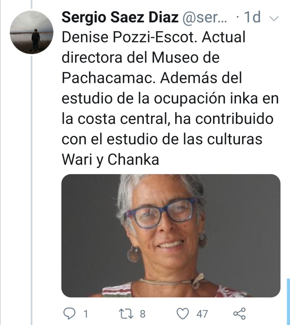Click the blue scroll indicator at right edge
Screen dimensions: 290x325
(288, 302)
